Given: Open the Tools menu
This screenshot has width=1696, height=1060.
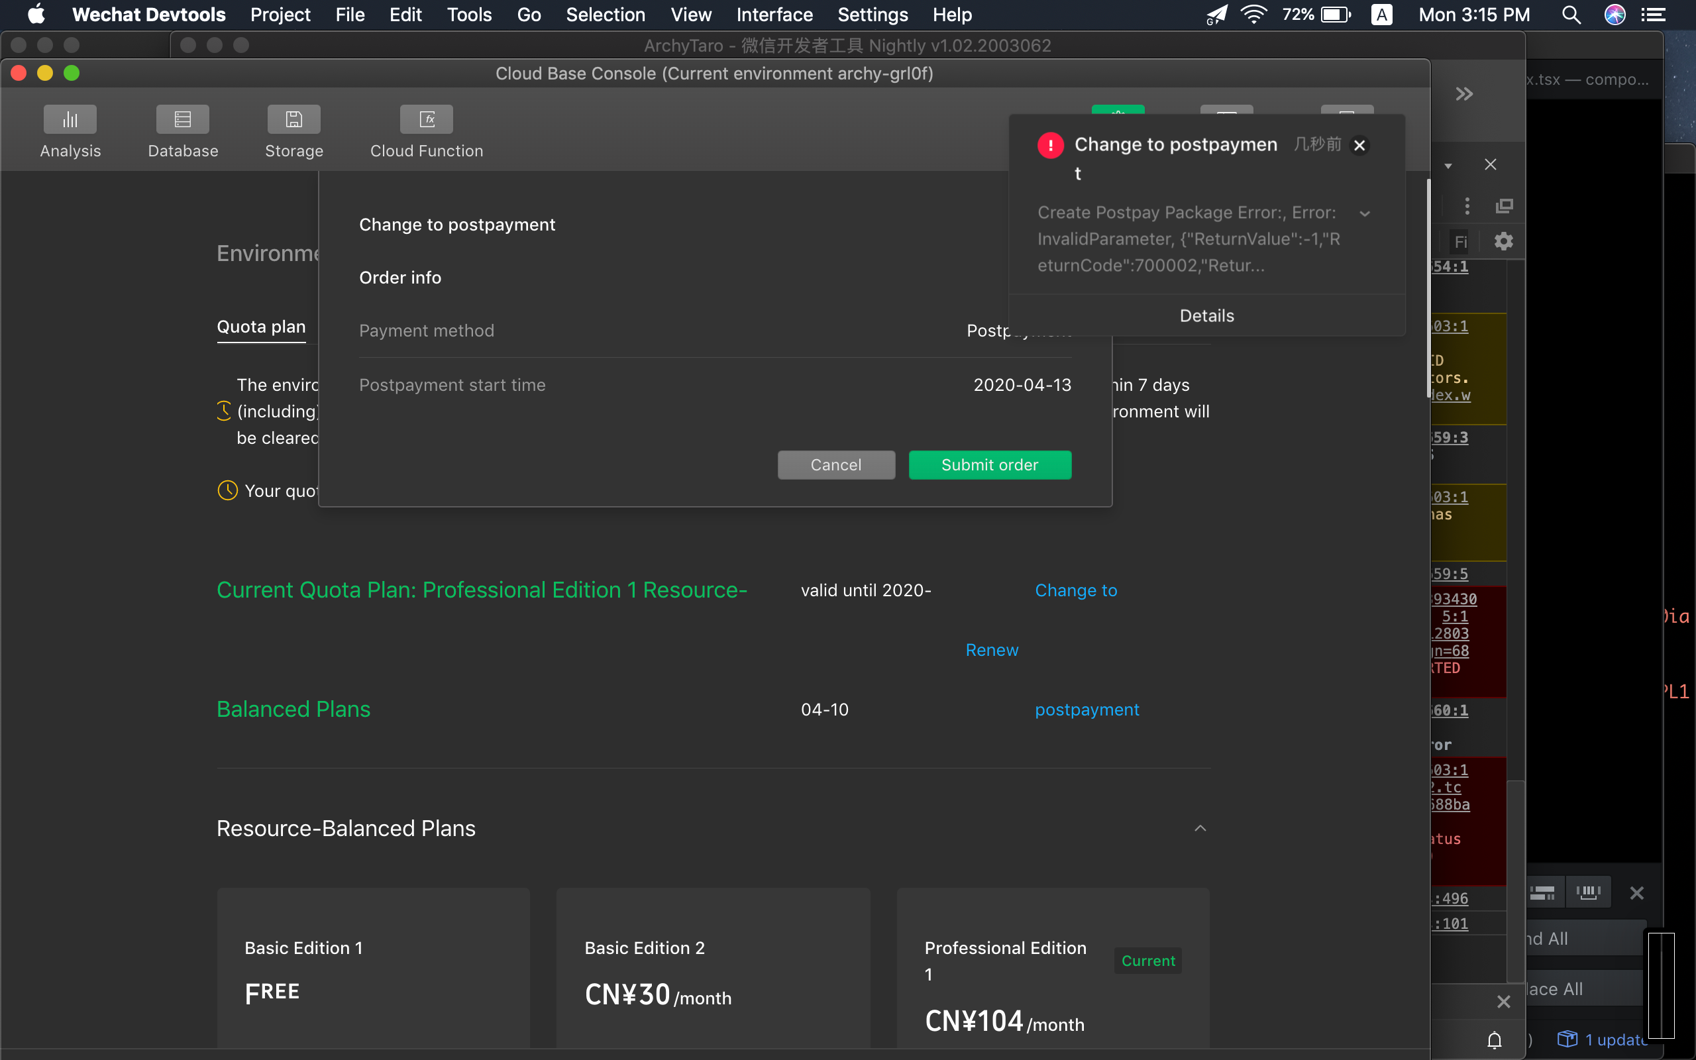Looking at the screenshot, I should [x=469, y=15].
